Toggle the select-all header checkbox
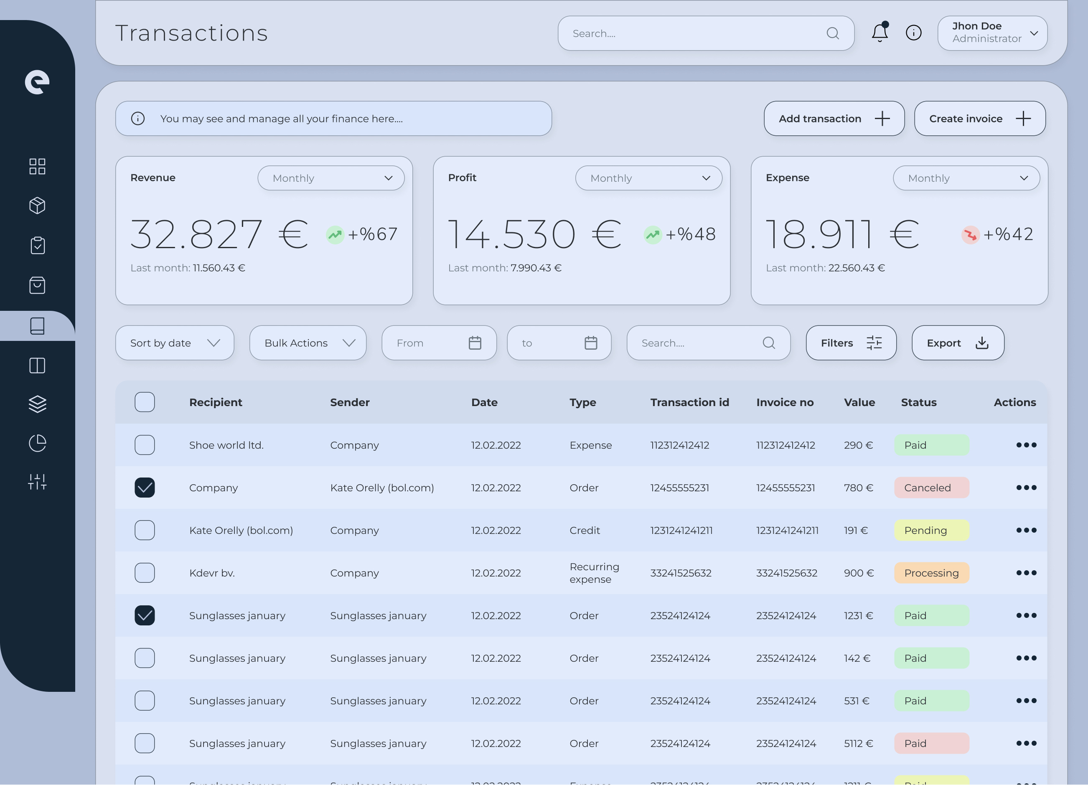This screenshot has height=785, width=1088. tap(145, 402)
